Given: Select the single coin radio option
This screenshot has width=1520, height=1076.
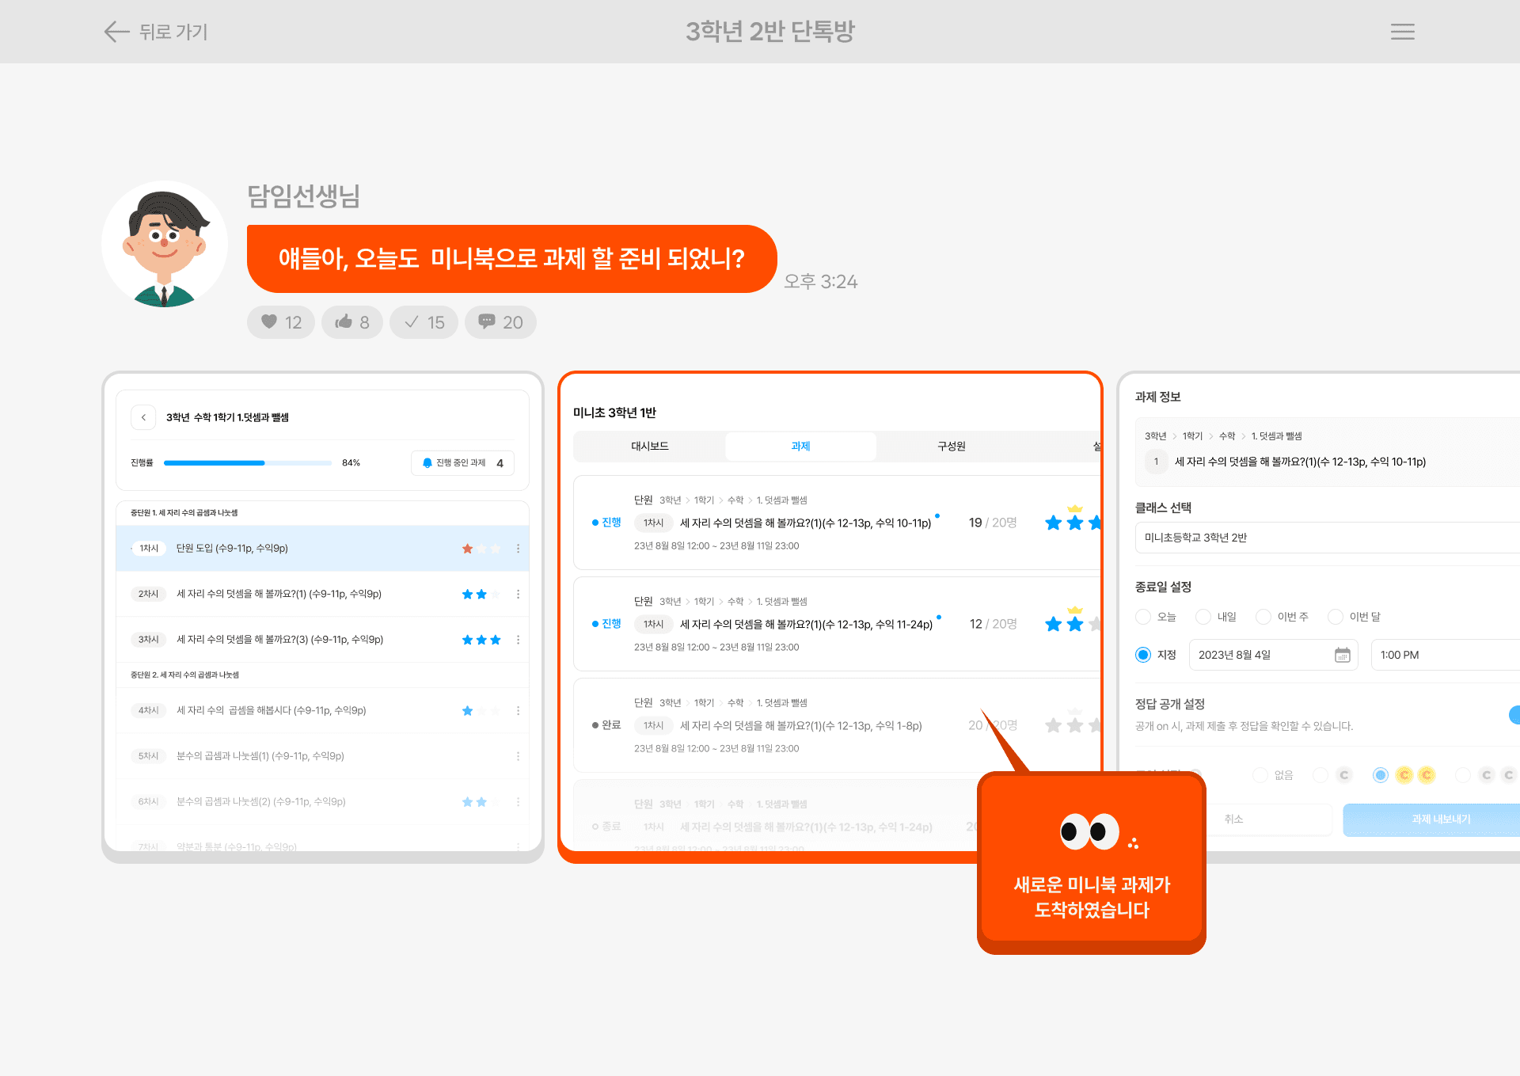Looking at the screenshot, I should [1320, 775].
